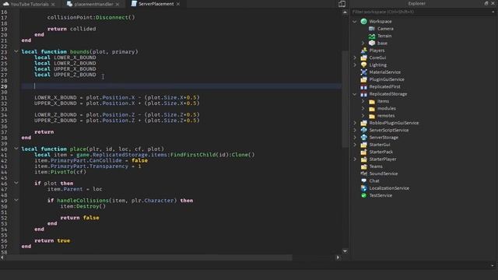Close the placementHandler tab
This screenshot has height=280, width=498.
117,4
